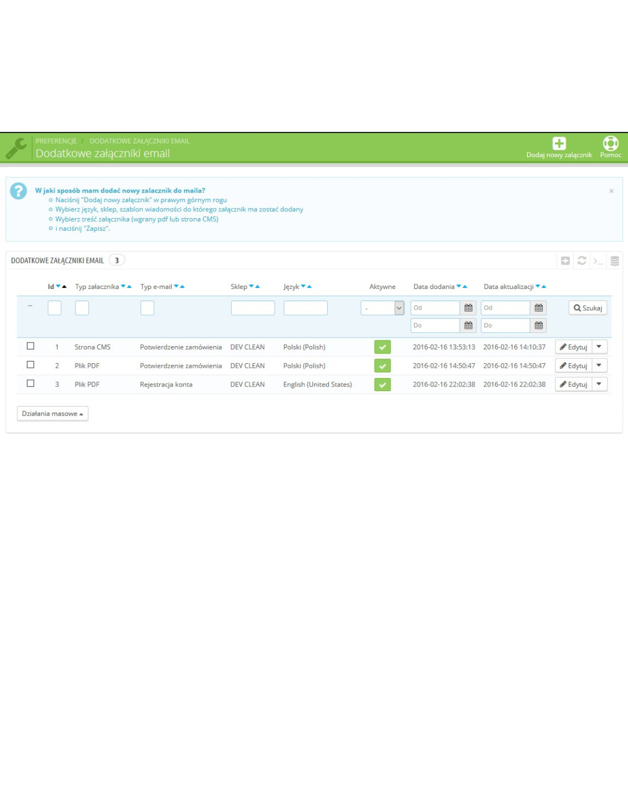
Task: Expand actions dropdown for row 2
Action: click(x=599, y=366)
